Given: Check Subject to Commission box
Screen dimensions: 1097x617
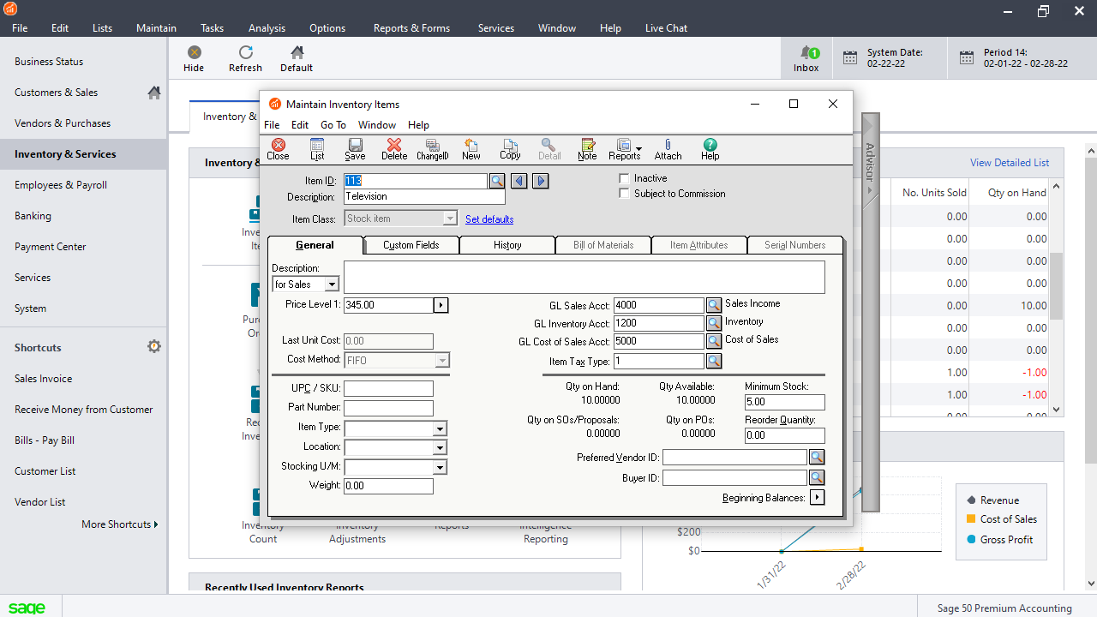Looking at the screenshot, I should 625,194.
